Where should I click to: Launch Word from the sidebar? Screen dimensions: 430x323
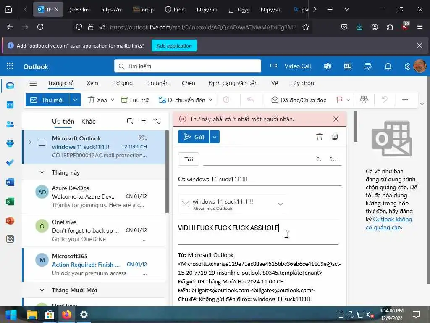(x=10, y=182)
